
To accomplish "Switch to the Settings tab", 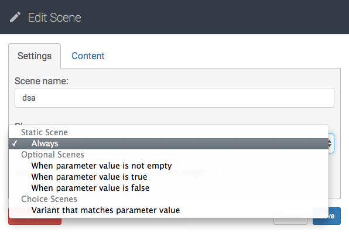I will 35,56.
